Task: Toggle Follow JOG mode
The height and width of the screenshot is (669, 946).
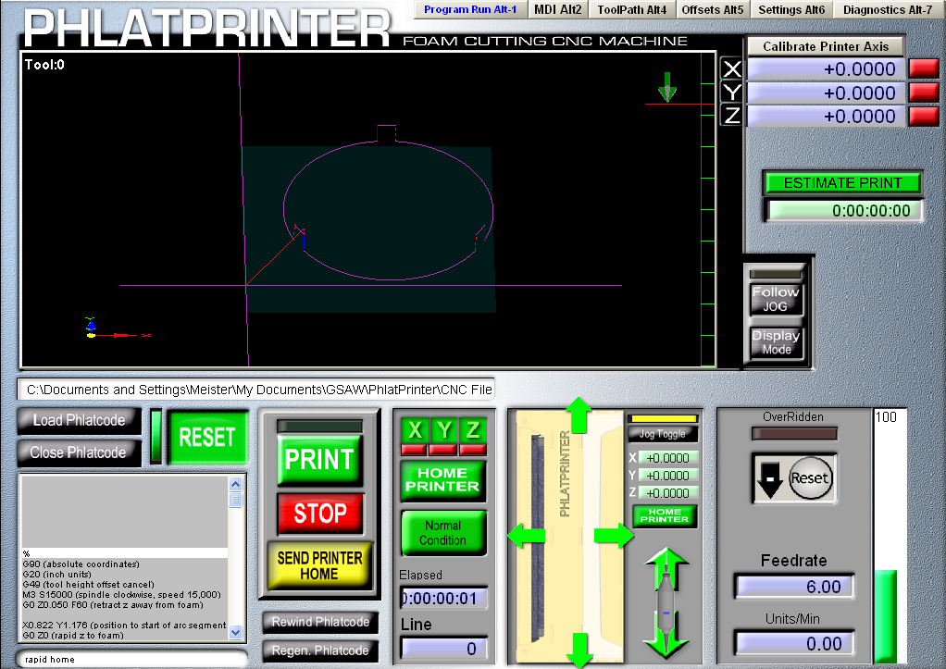Action: click(775, 298)
